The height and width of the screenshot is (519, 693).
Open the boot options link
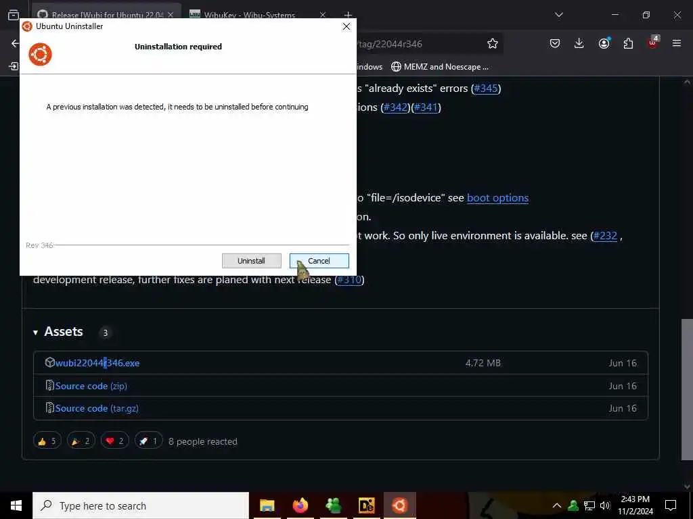497,198
